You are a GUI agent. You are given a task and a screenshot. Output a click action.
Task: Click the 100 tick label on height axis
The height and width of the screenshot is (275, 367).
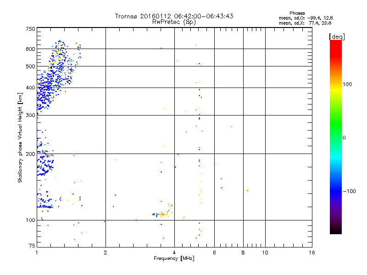31,220
